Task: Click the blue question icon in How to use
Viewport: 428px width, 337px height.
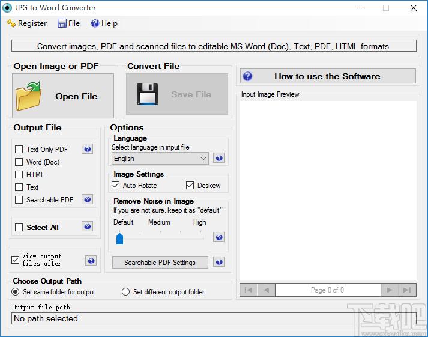Action: click(x=247, y=76)
